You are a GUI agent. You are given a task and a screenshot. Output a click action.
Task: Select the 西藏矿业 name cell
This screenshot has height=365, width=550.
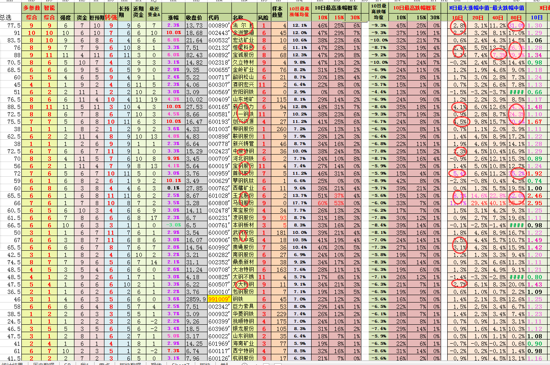pos(244,188)
